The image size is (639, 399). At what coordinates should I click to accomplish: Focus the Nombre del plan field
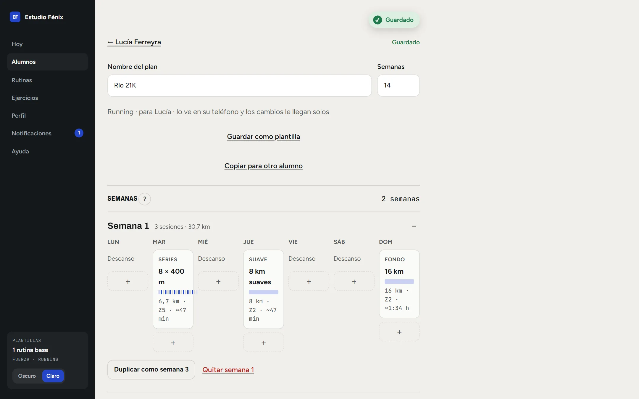[239, 85]
